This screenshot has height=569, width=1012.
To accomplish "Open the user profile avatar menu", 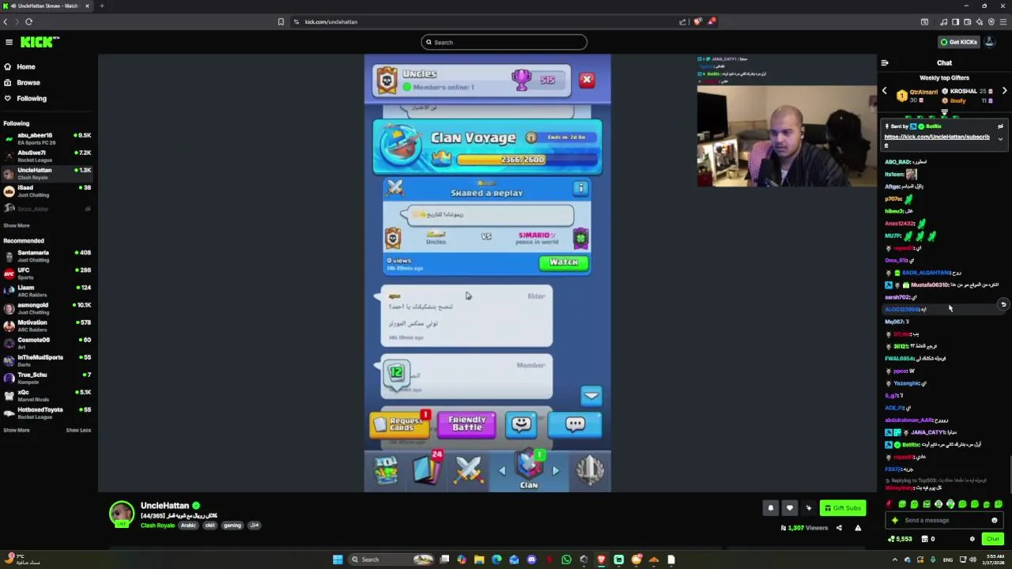I will (990, 42).
